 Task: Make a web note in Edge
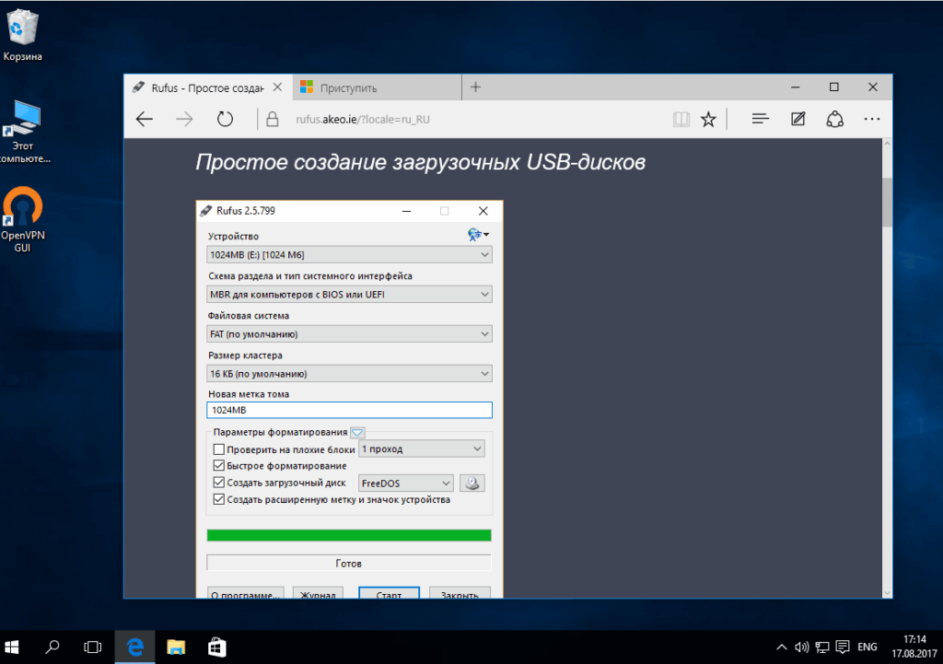[798, 119]
